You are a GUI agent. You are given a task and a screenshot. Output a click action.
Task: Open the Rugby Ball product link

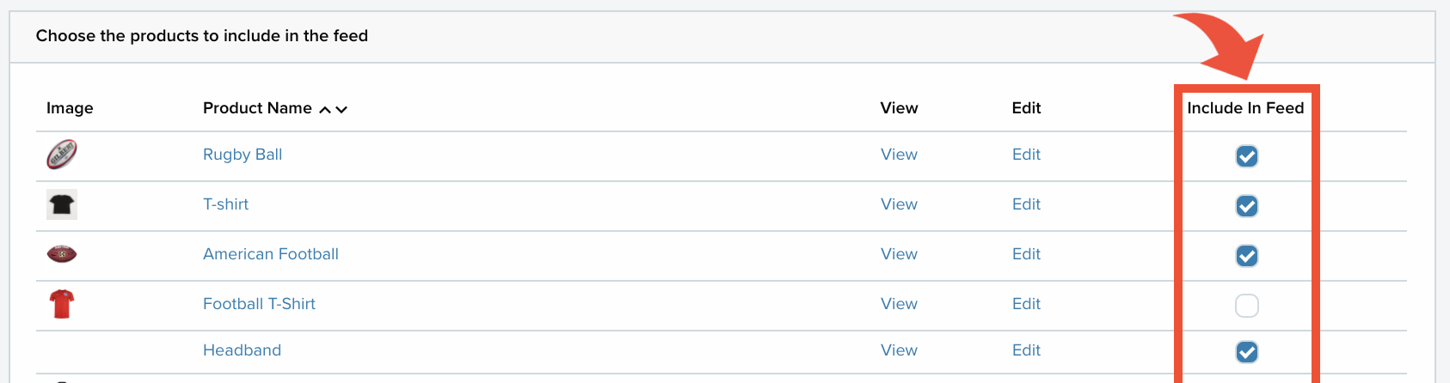pyautogui.click(x=243, y=155)
